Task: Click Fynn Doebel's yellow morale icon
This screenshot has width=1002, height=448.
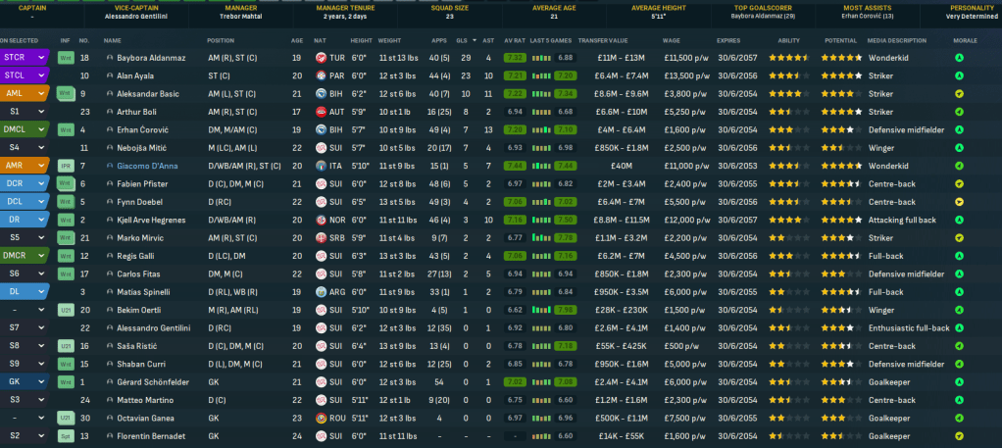Action: [x=958, y=202]
